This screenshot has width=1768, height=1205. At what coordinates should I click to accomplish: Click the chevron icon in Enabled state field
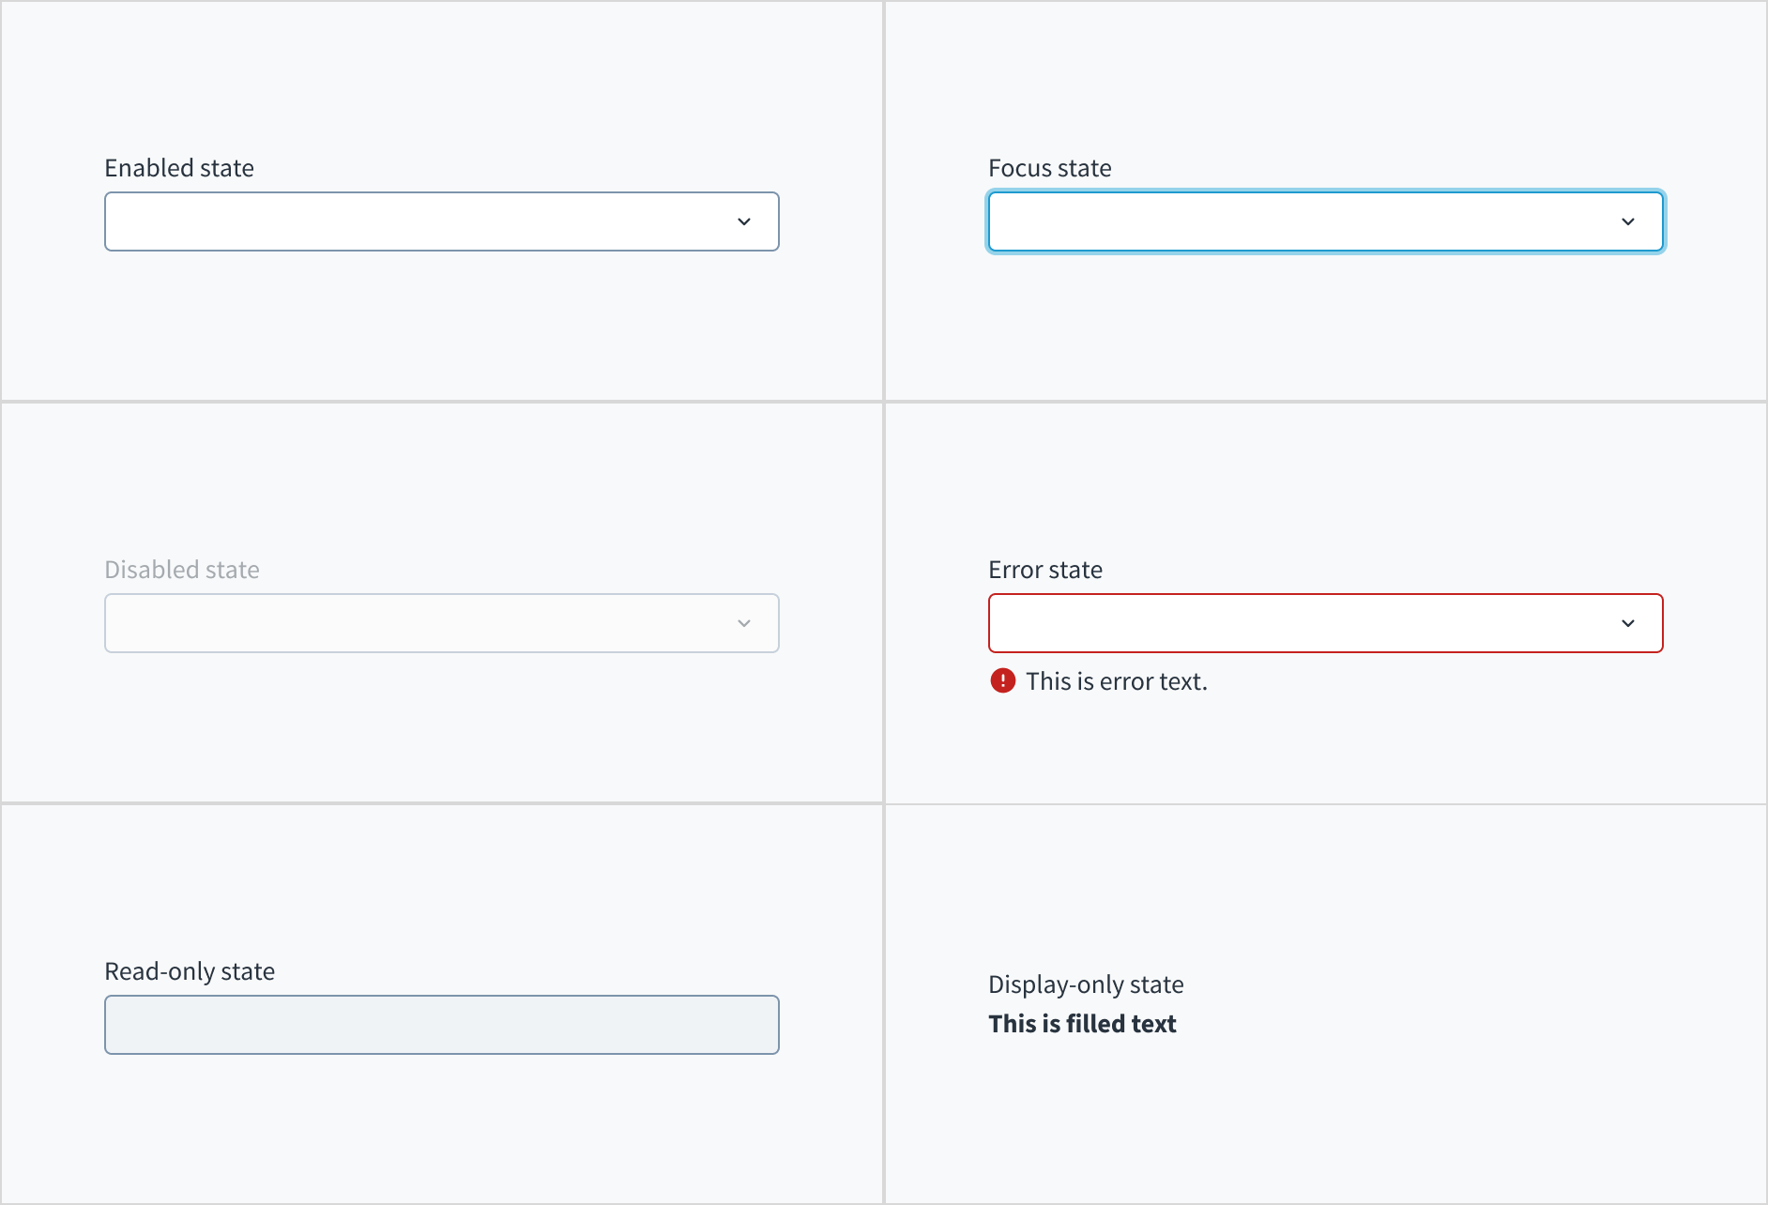744,221
